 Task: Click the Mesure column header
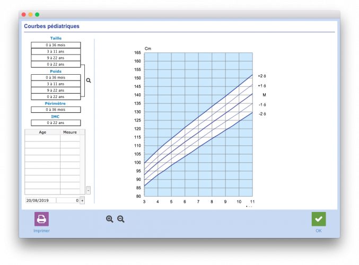(x=70, y=132)
